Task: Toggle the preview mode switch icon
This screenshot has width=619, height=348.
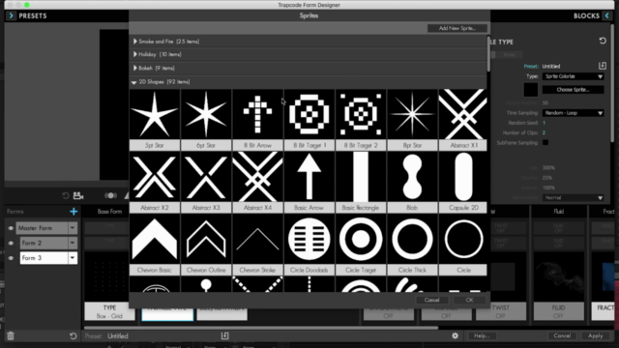Action: tap(110, 195)
